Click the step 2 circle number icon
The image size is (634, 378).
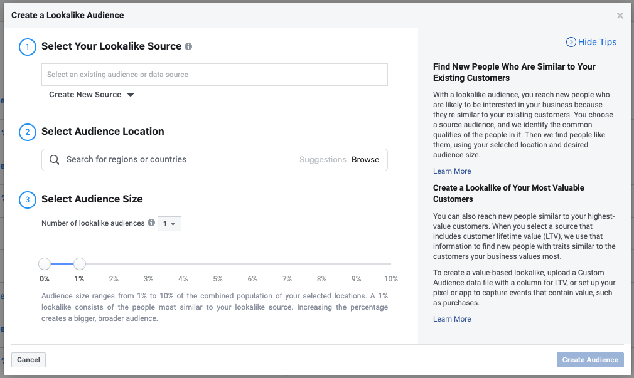pyautogui.click(x=28, y=132)
